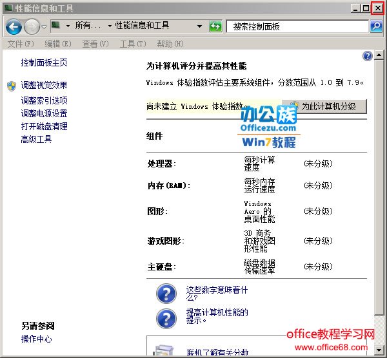Open 调整索引选项 link

[44, 100]
